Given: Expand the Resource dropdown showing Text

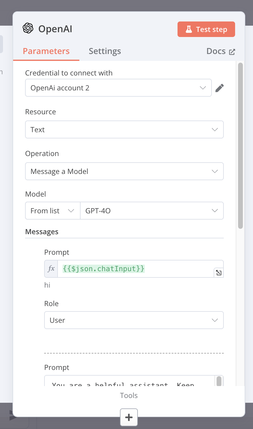Looking at the screenshot, I should 124,130.
